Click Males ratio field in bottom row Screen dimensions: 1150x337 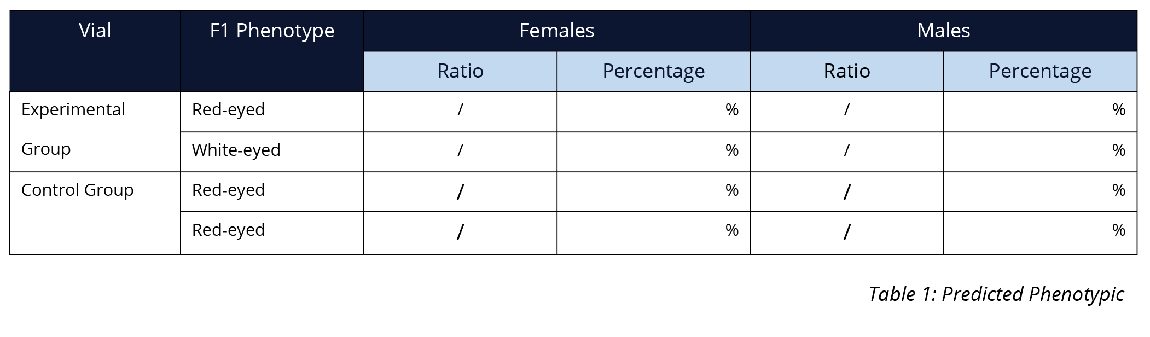coord(847,233)
